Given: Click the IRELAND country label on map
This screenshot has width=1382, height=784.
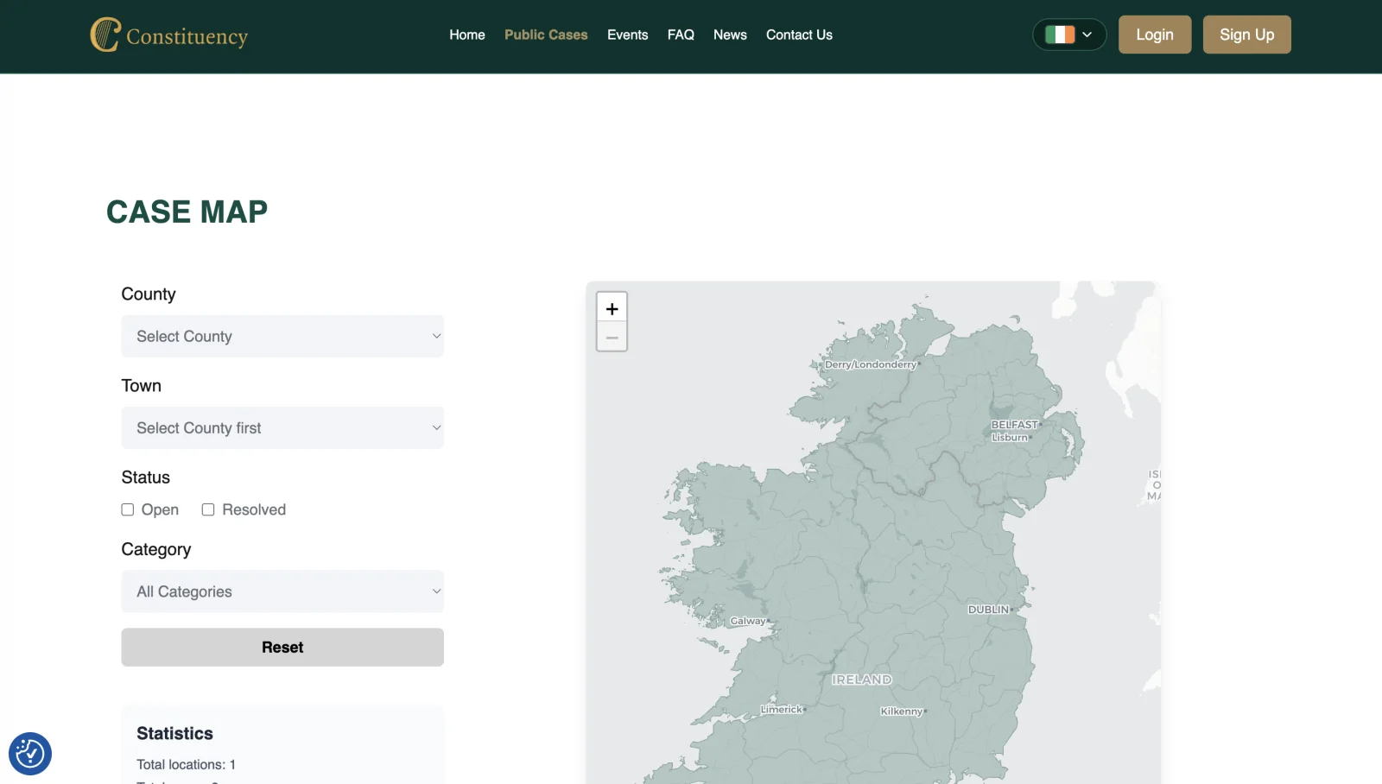Looking at the screenshot, I should point(861,680).
